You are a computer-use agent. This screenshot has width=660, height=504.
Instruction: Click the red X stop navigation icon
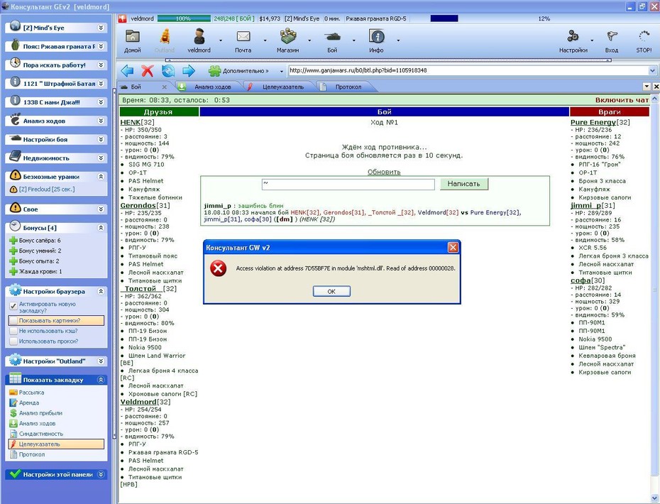click(x=148, y=71)
